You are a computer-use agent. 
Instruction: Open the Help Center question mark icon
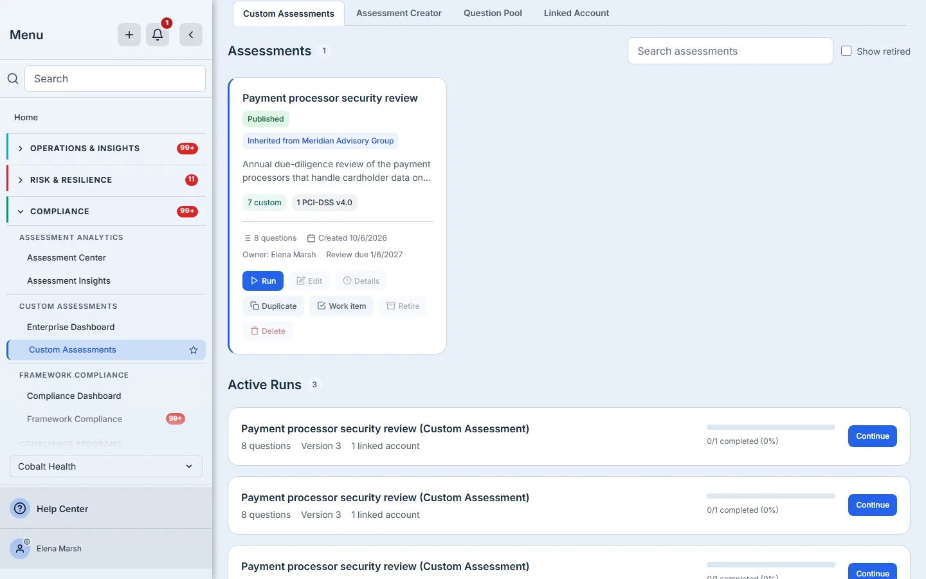tap(21, 509)
